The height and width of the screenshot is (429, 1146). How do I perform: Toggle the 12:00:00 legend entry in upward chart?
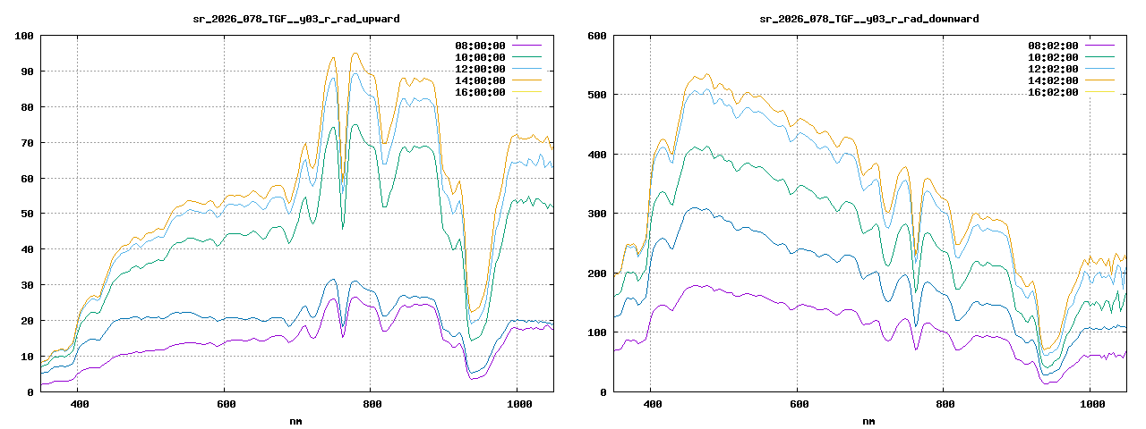click(481, 69)
